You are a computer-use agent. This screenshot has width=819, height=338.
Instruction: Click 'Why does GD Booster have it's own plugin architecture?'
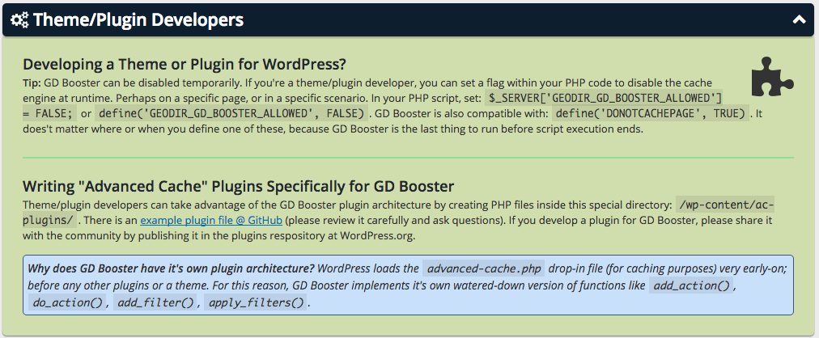pyautogui.click(x=171, y=268)
